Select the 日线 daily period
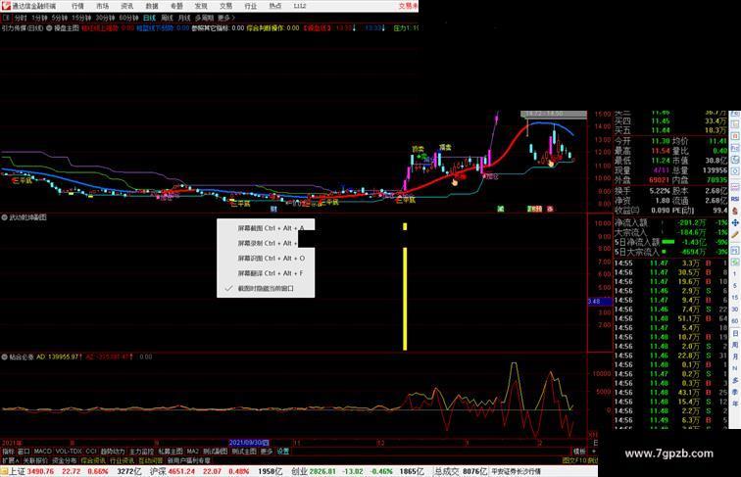This screenshot has height=477, width=741. [x=149, y=18]
